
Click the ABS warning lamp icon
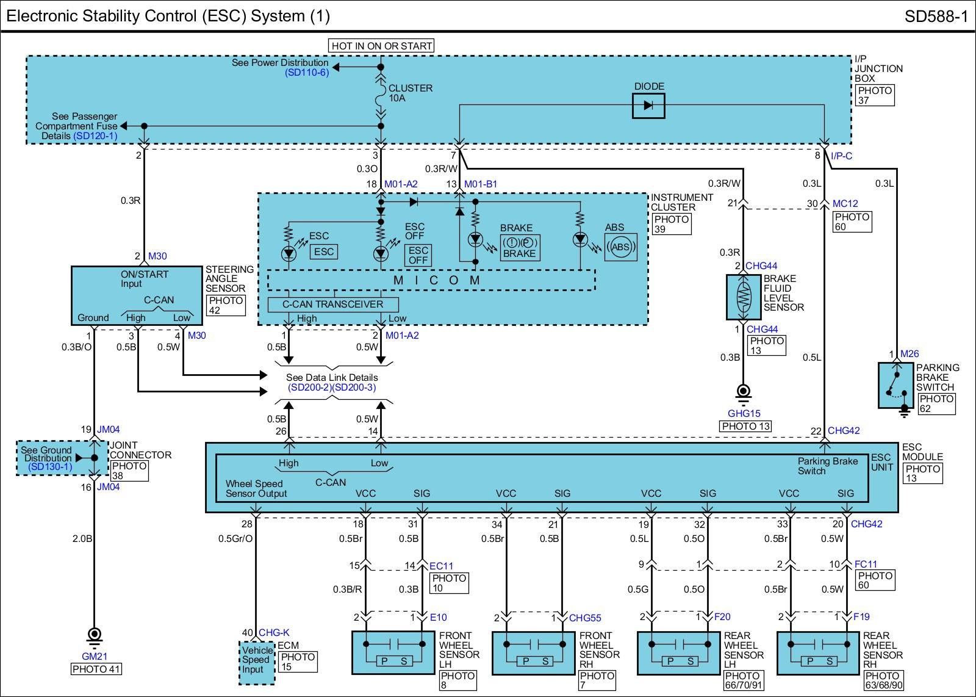coord(620,247)
